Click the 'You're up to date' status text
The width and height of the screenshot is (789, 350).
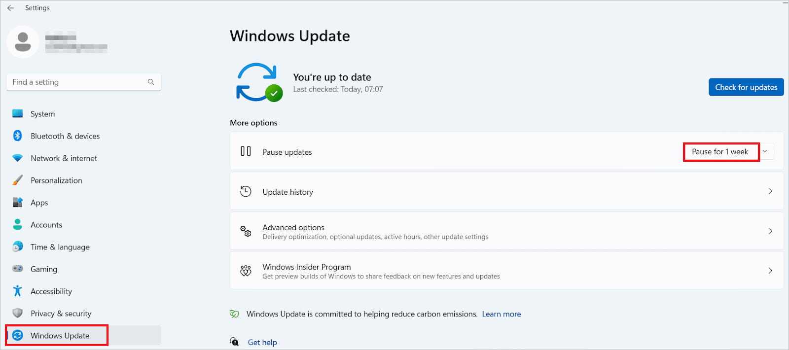pos(332,77)
